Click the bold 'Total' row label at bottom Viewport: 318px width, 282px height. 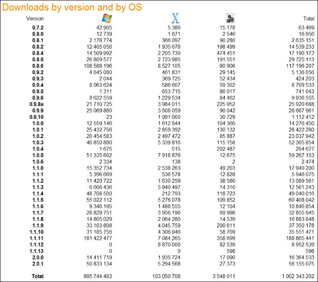(x=38, y=276)
